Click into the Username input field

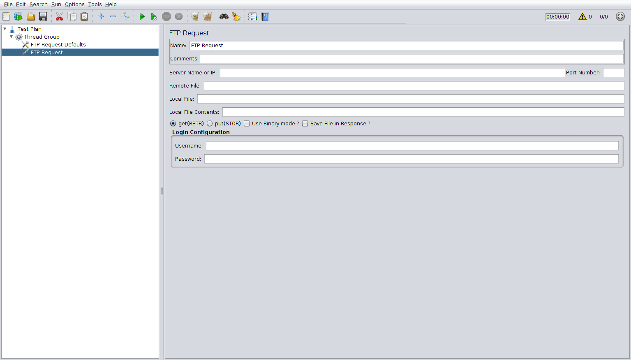point(370,145)
